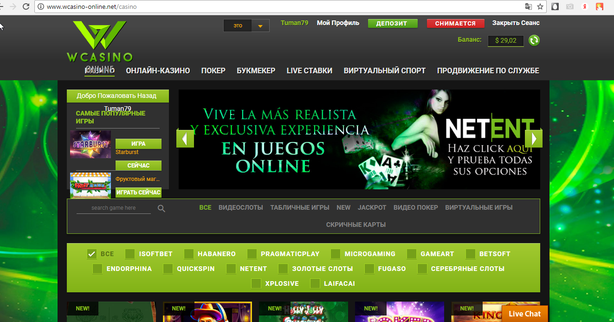Enable the GAMEART provider filter
Screen dimensions: 614x322
(412, 254)
